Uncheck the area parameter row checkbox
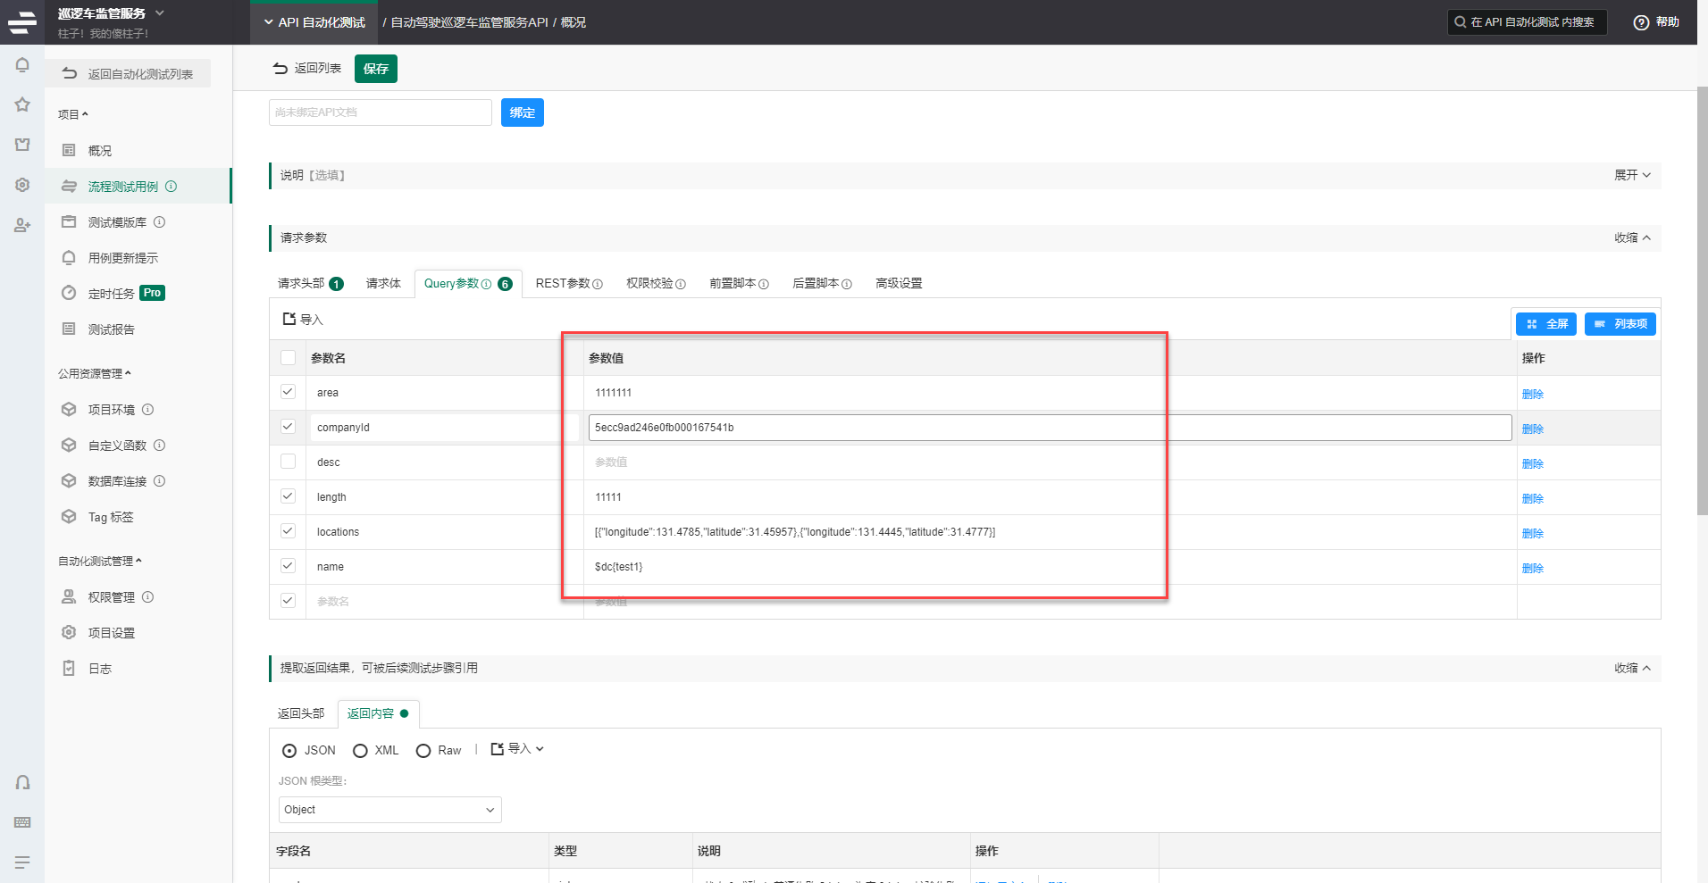The height and width of the screenshot is (883, 1708). pyautogui.click(x=288, y=392)
